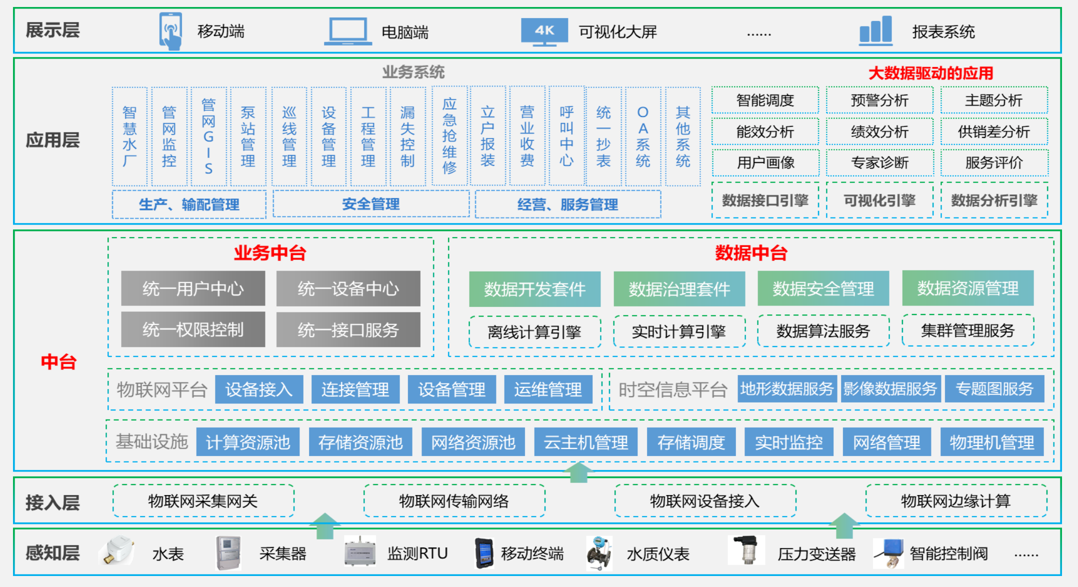Select the 管网GIS vertical box

(x=208, y=136)
